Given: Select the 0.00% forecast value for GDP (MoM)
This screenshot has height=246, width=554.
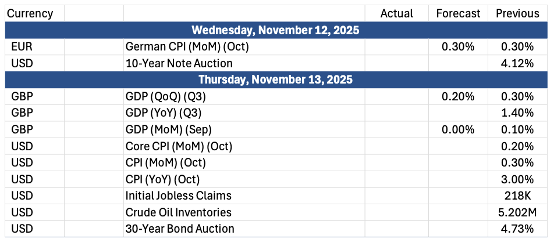Looking at the screenshot, I should pos(459,129).
